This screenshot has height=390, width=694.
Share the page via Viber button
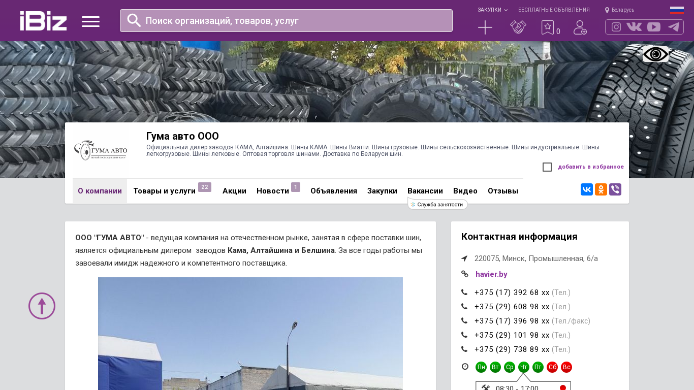coord(615,189)
